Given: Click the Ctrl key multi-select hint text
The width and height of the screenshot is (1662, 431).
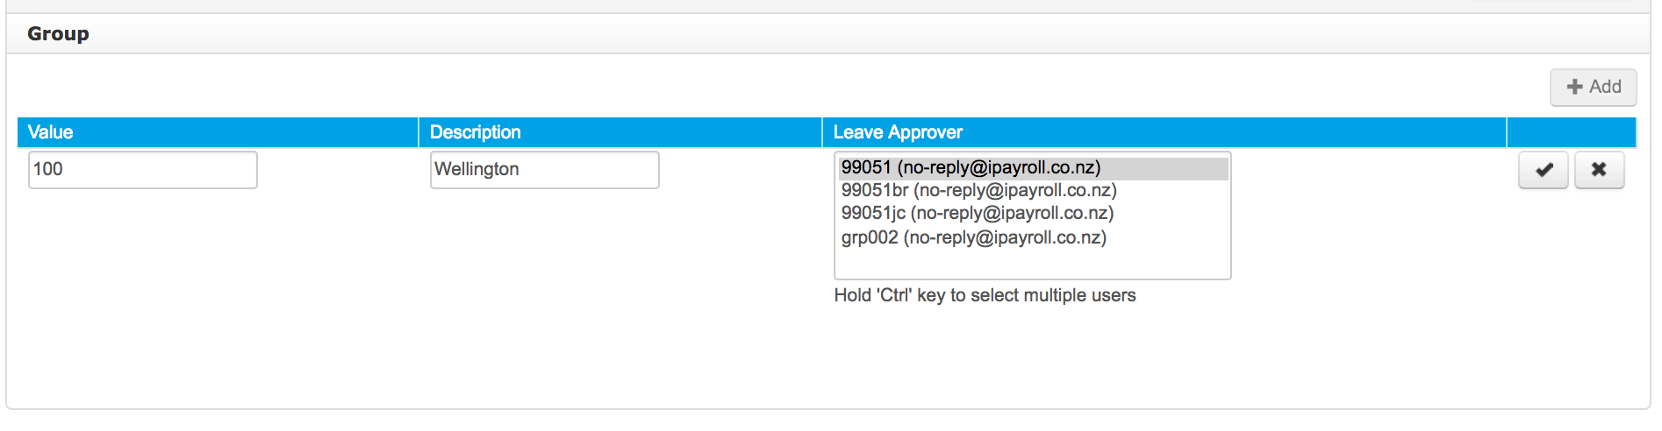Looking at the screenshot, I should [x=985, y=295].
